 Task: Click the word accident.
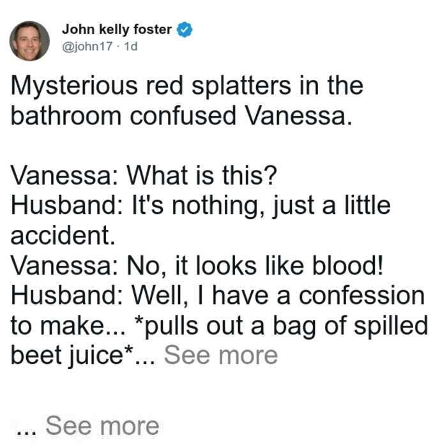point(63,235)
